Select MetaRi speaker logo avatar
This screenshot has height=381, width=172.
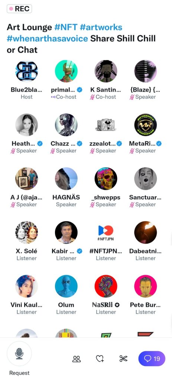pyautogui.click(x=146, y=125)
